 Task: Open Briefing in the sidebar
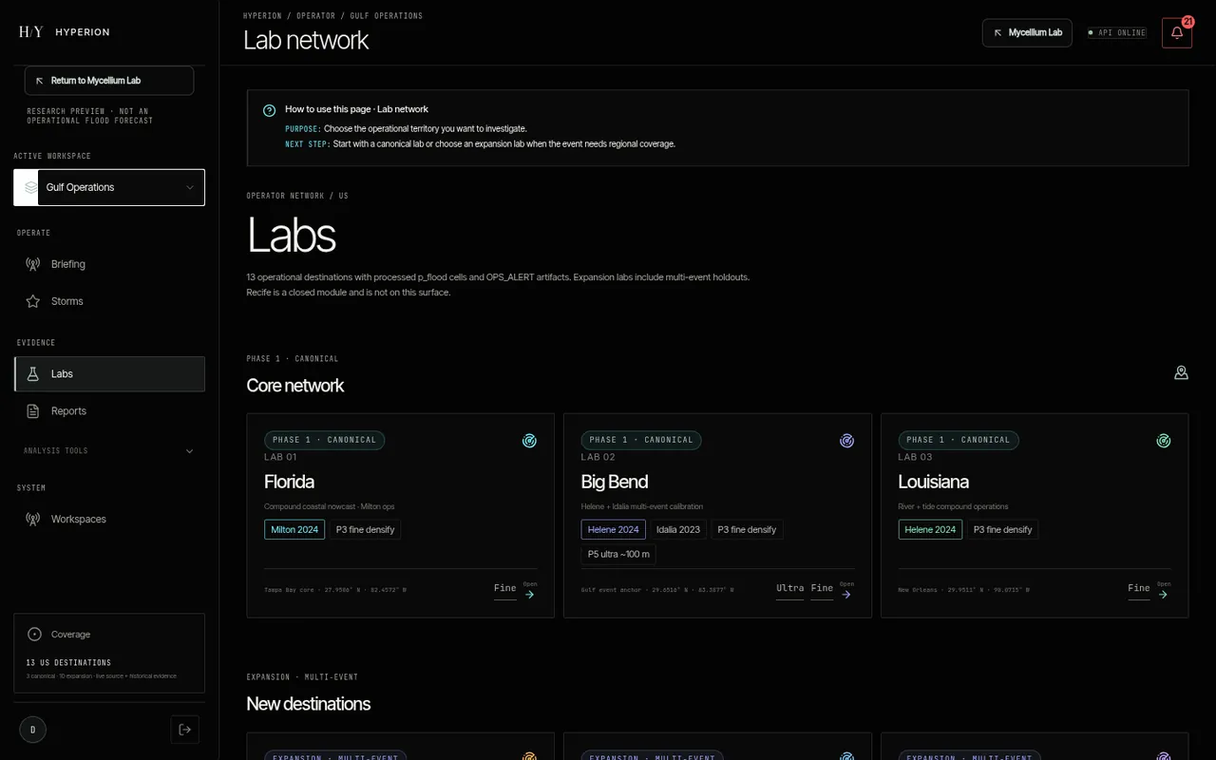point(109,264)
